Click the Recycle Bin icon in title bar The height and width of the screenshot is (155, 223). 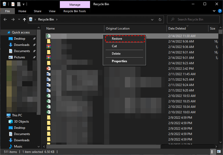(4, 4)
